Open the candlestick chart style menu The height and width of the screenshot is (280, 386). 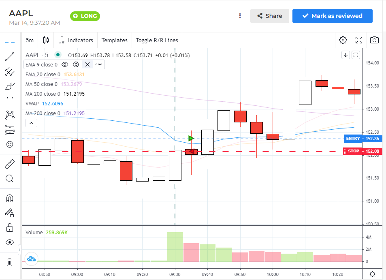[46, 40]
